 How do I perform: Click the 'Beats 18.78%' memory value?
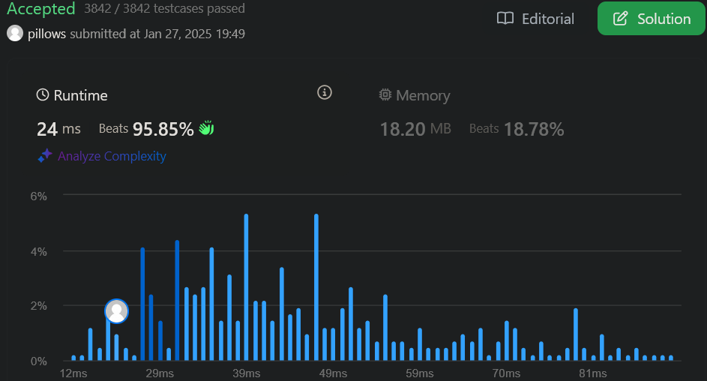(x=517, y=130)
